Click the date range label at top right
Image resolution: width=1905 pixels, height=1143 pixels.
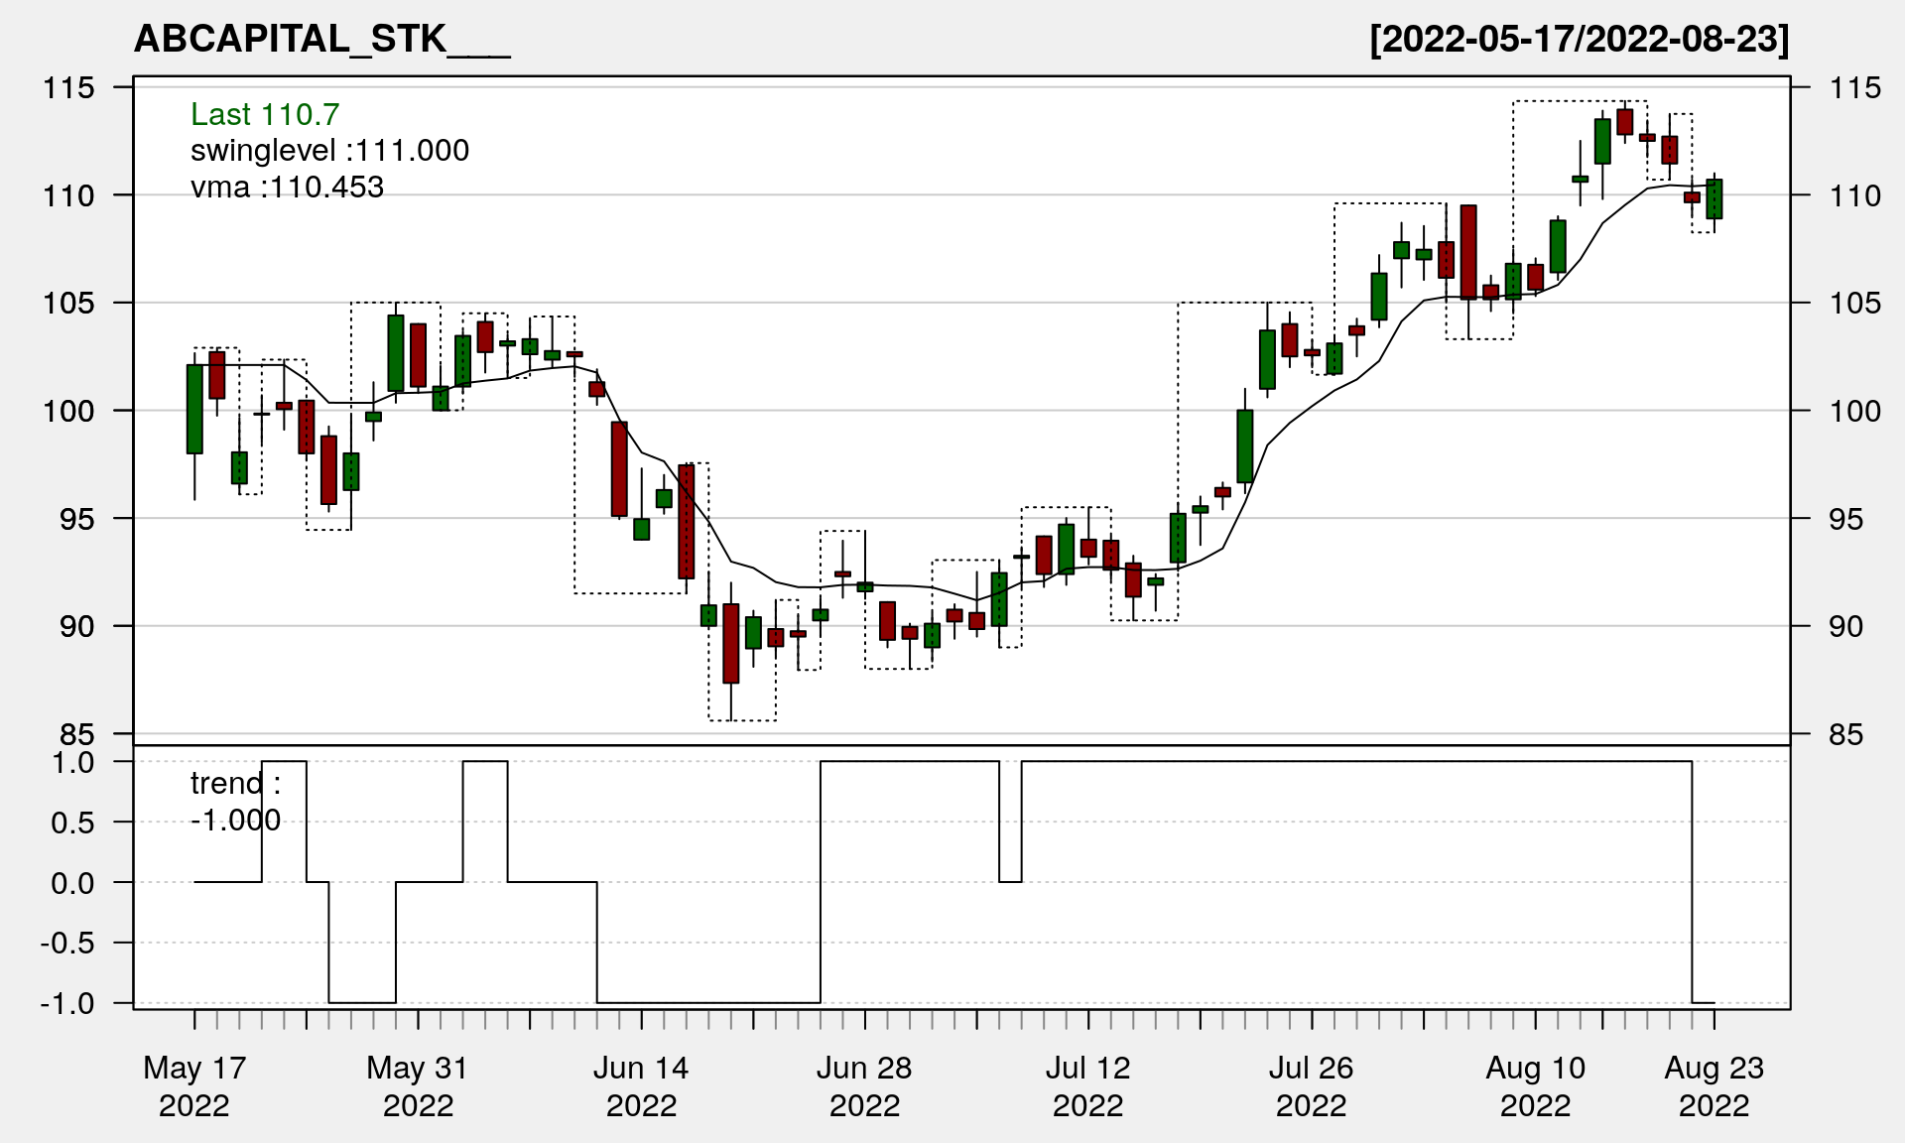[x=1579, y=39]
